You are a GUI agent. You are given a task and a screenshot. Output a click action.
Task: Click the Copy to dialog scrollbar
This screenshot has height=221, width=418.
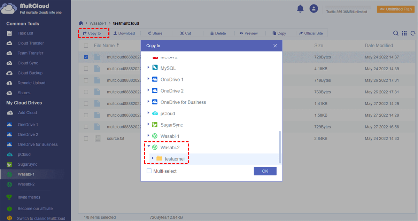point(280,147)
